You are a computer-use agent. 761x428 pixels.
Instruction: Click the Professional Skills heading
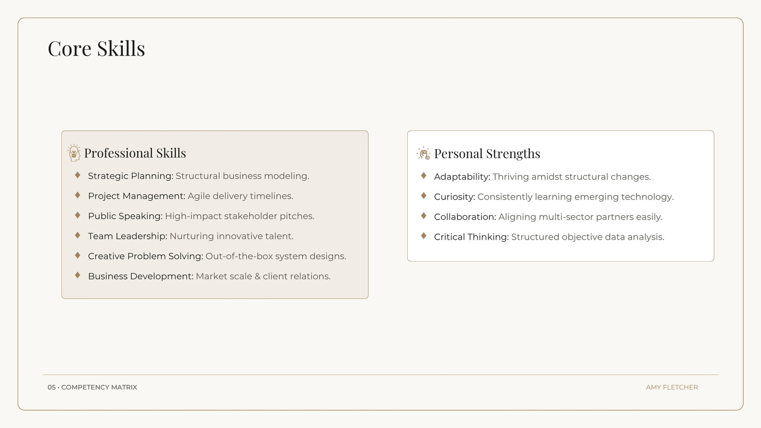point(135,153)
